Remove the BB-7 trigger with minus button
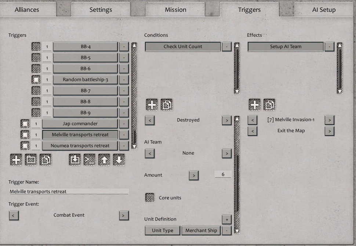This screenshot has width=356, height=246. (124, 91)
